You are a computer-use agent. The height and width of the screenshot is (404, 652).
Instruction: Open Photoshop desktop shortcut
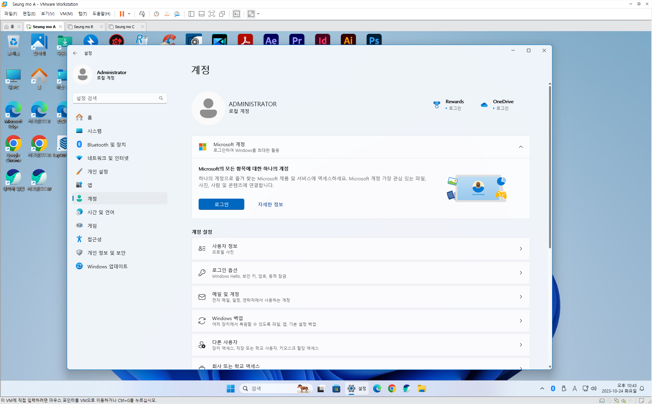coord(374,40)
